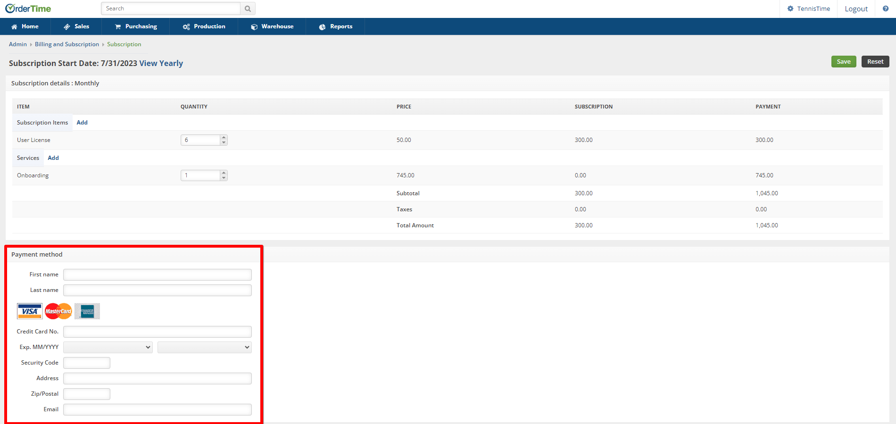Click the Subtotal label

[x=408, y=193]
